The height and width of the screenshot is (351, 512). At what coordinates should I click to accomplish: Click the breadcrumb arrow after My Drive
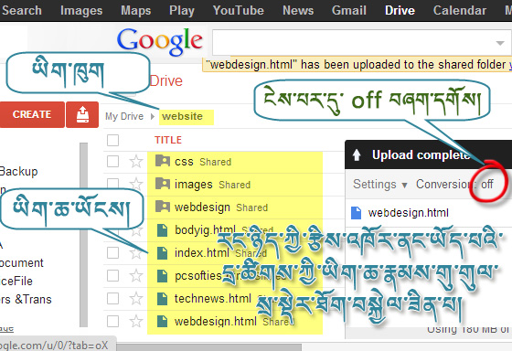(152, 116)
